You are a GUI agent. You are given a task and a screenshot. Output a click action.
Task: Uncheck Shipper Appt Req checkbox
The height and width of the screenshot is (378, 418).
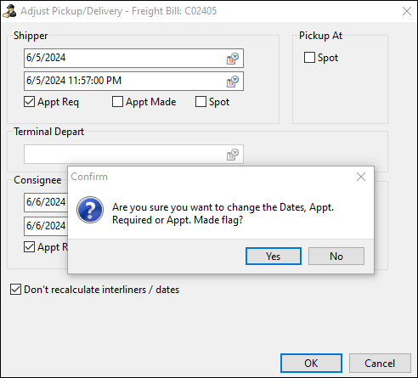coord(30,102)
